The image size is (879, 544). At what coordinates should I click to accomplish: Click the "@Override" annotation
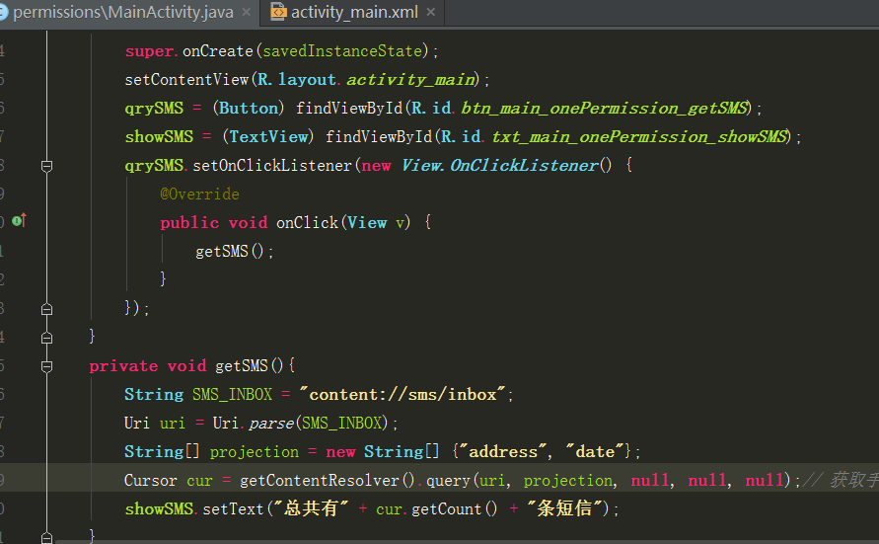tap(199, 194)
